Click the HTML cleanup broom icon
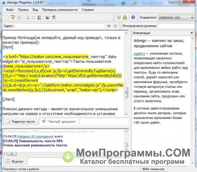The height and width of the screenshot is (172, 197). coord(13,17)
